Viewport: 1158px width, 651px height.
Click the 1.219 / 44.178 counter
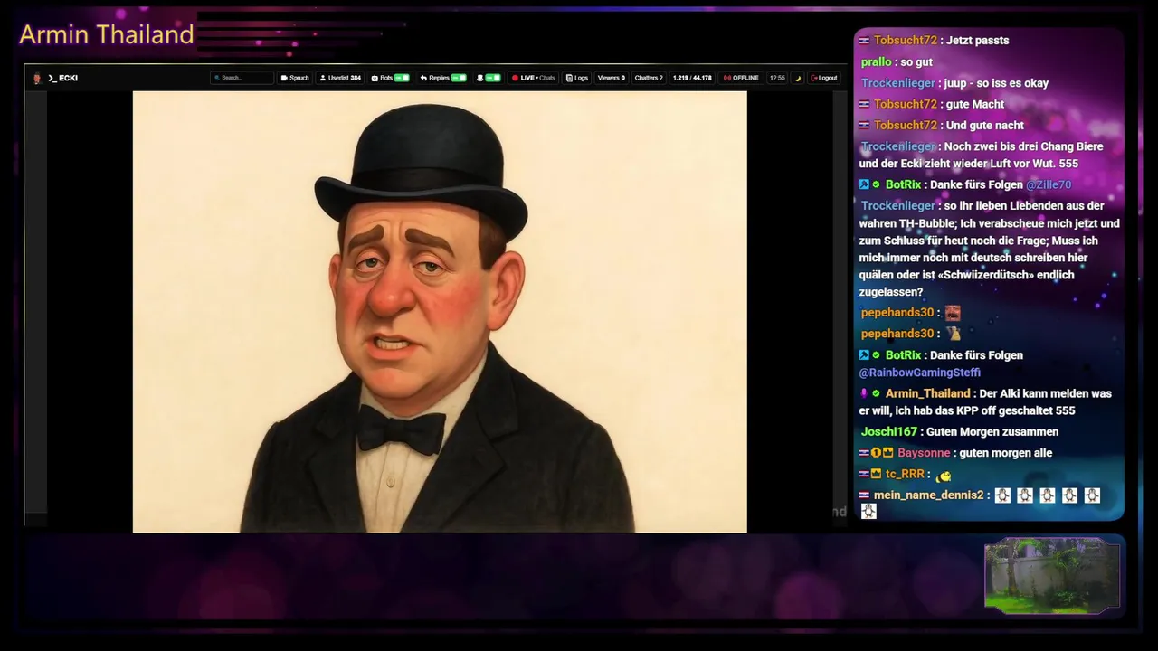[692, 78]
